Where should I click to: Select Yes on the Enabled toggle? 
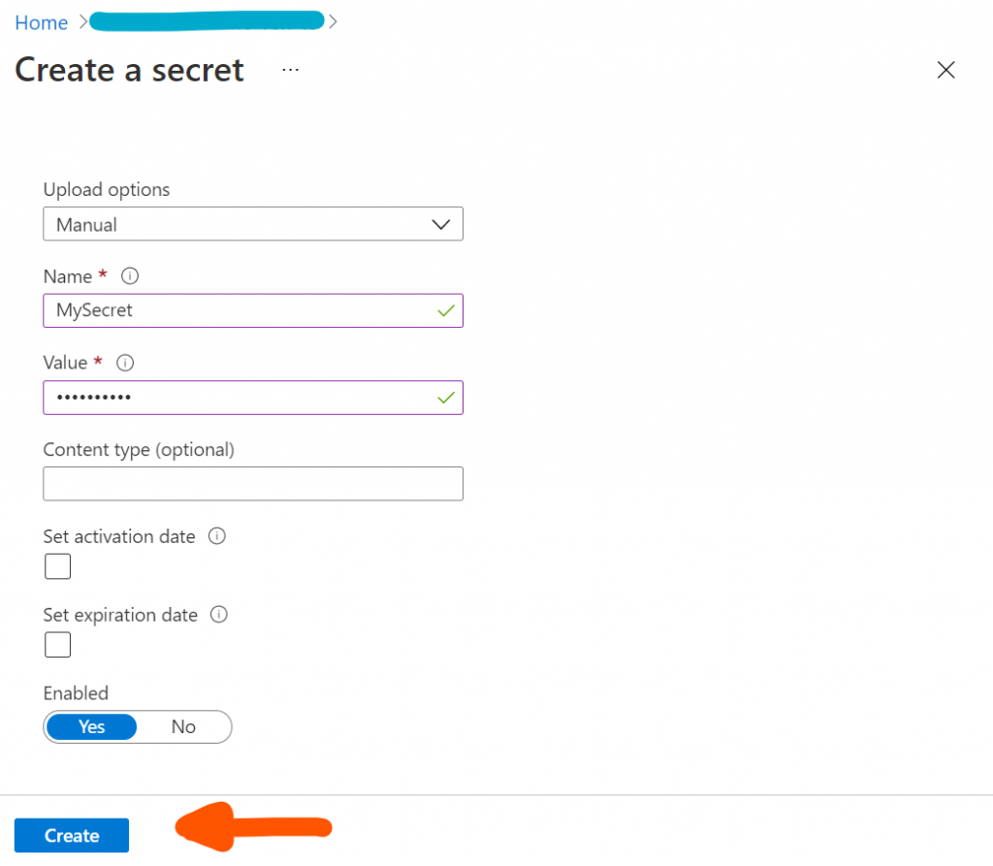92,726
